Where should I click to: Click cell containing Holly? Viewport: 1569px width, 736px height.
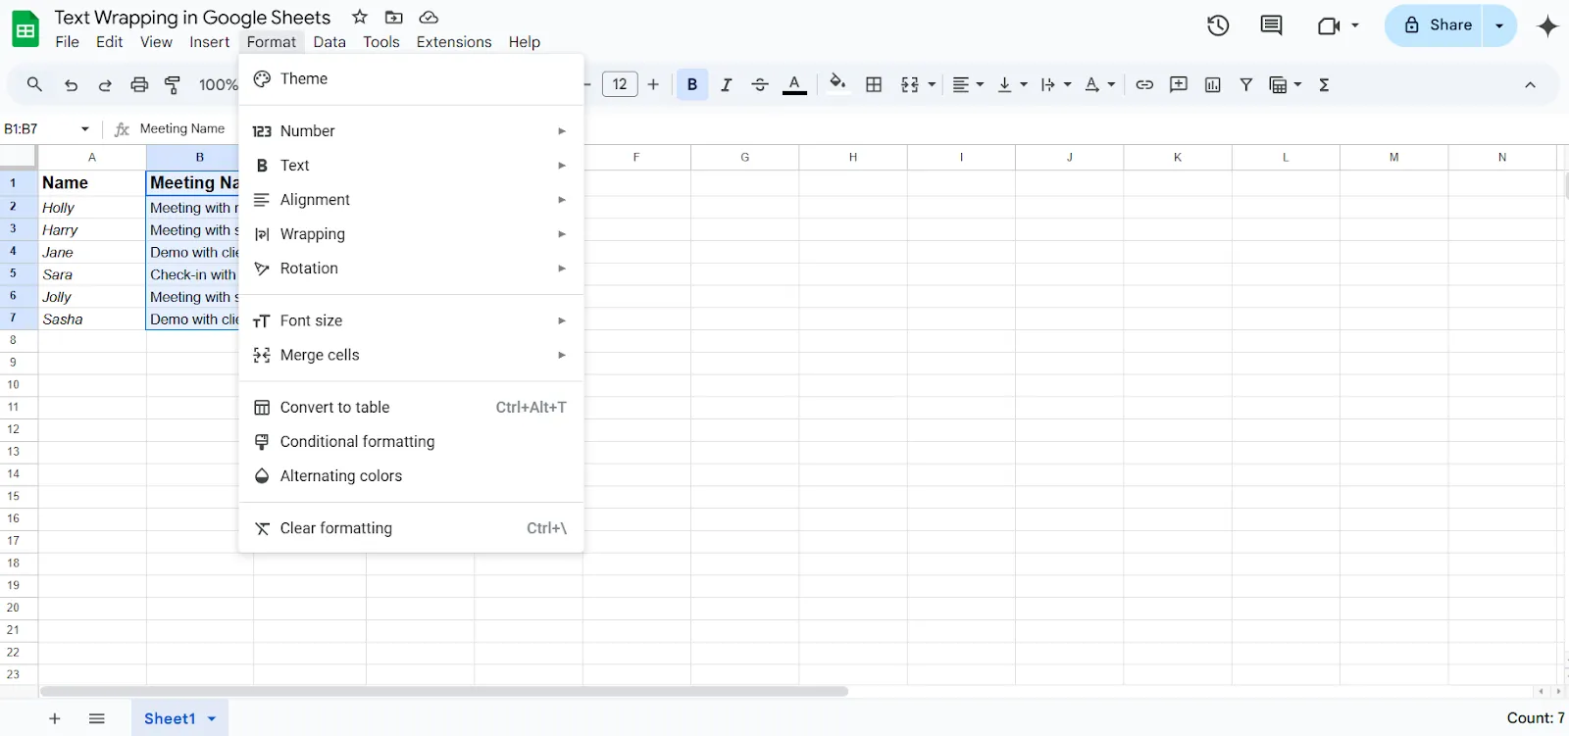pyautogui.click(x=92, y=208)
